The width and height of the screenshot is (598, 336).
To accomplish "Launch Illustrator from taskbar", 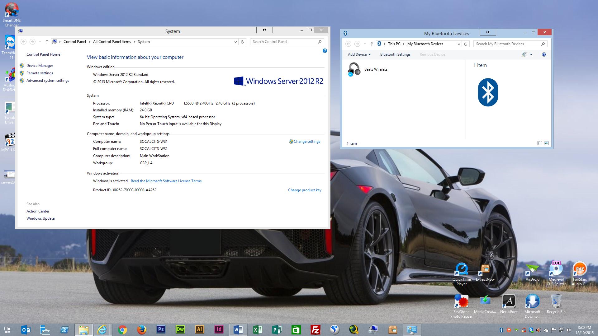I will click(x=200, y=330).
